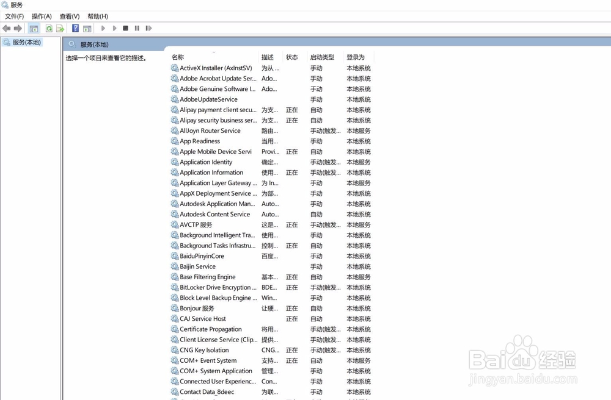
Task: Click the gear icon beside AVCTP 服务
Action: (x=175, y=224)
